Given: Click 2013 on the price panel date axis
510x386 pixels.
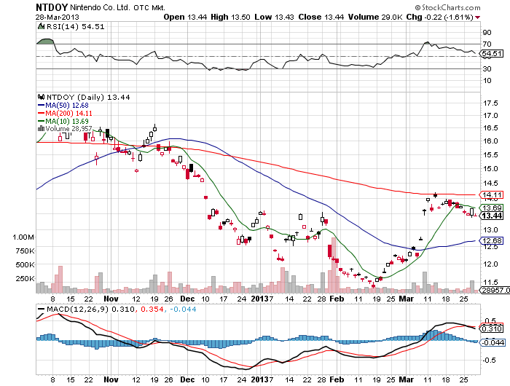Looking at the screenshot, I should coord(259,299).
